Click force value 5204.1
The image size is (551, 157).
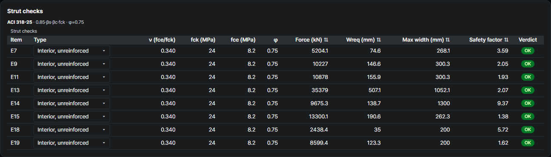click(x=320, y=51)
